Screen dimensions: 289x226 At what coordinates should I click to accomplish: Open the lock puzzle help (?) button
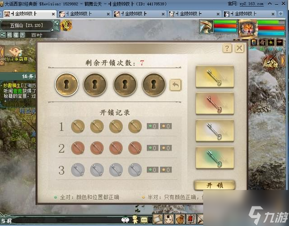(x=227, y=48)
